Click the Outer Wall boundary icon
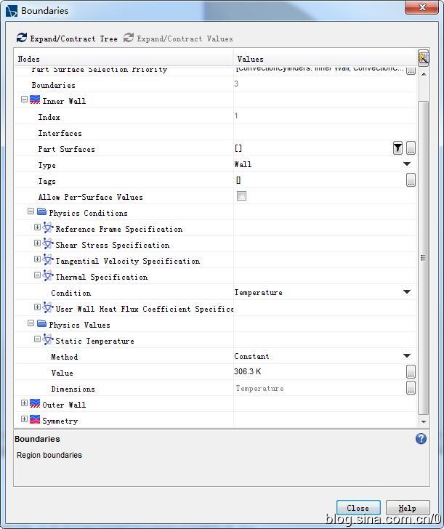The width and height of the screenshot is (444, 529). (35, 404)
